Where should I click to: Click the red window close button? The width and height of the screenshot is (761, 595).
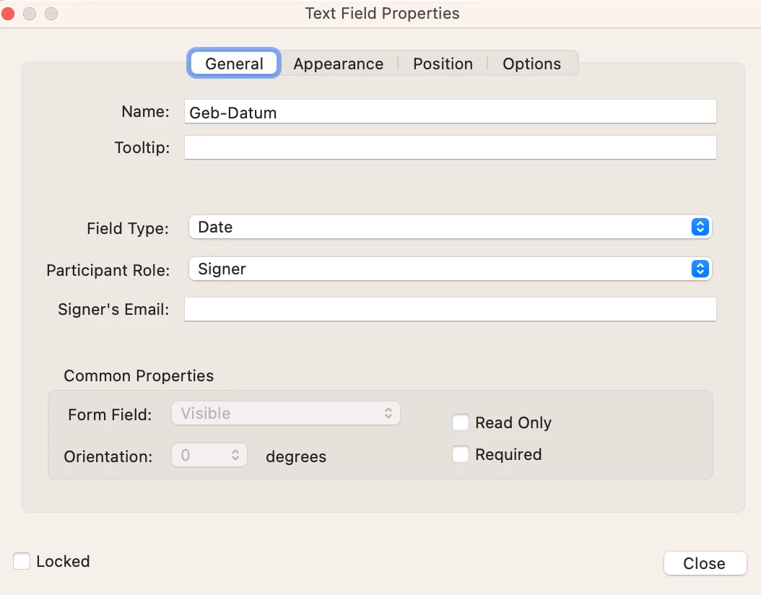9,14
